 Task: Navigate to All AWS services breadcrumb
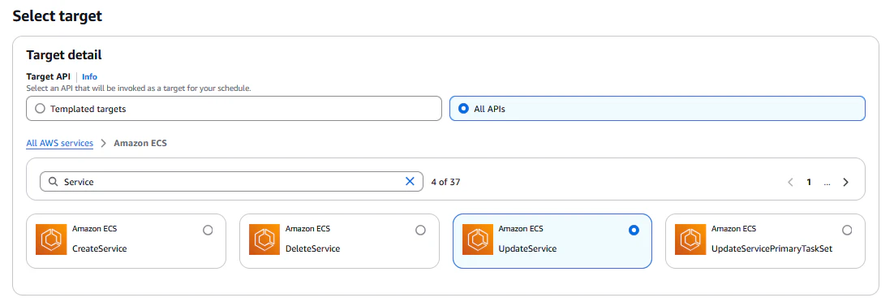coord(60,144)
